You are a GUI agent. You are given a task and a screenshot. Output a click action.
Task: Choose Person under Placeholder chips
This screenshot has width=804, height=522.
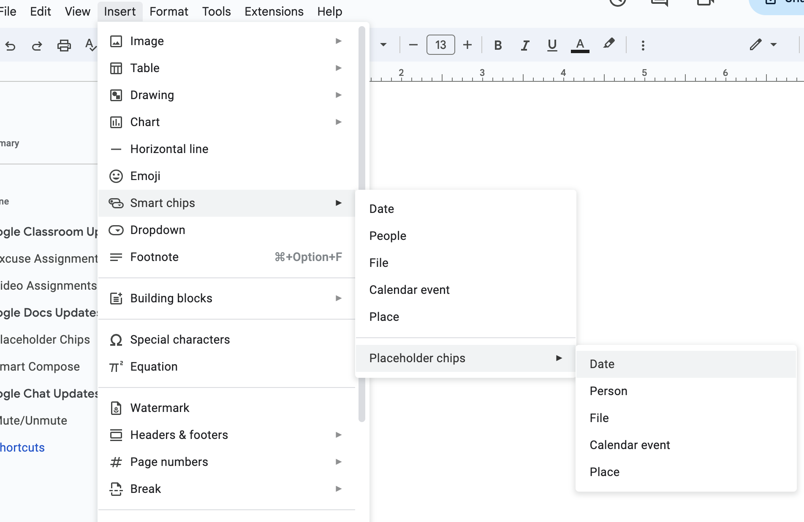(686, 391)
